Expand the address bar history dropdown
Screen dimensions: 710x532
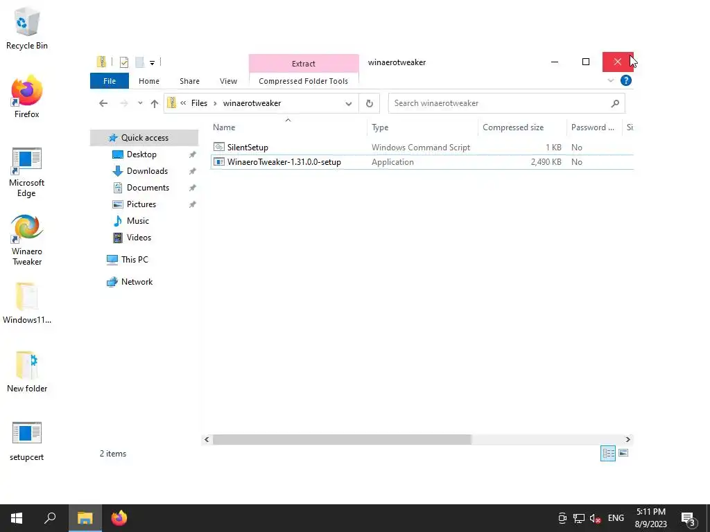(x=349, y=104)
